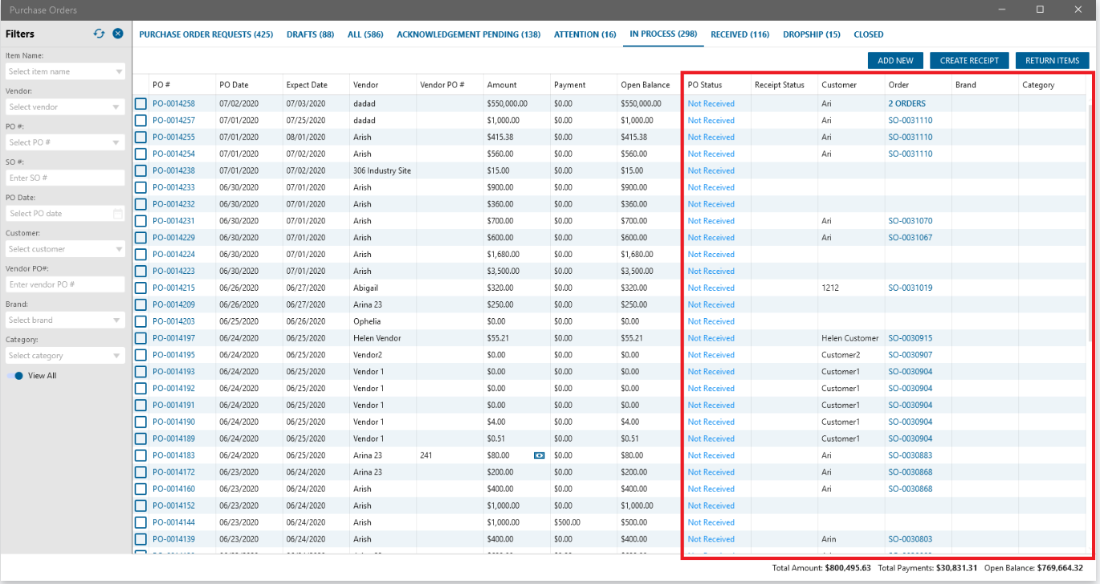The width and height of the screenshot is (1100, 584).
Task: Select the "306 Industry Site" vendor cell
Action: point(382,170)
